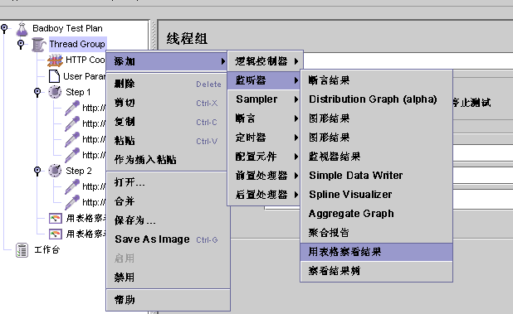
Task: Click the Step 1 controller icon
Action: click(x=55, y=92)
